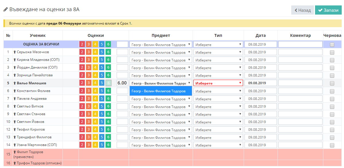This screenshot has height=168, width=344.
Task: Enable draft checkbox for Светльо Витков
Action: point(332,106)
